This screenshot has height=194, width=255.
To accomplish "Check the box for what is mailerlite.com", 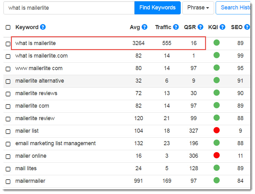I will pos(8,56).
